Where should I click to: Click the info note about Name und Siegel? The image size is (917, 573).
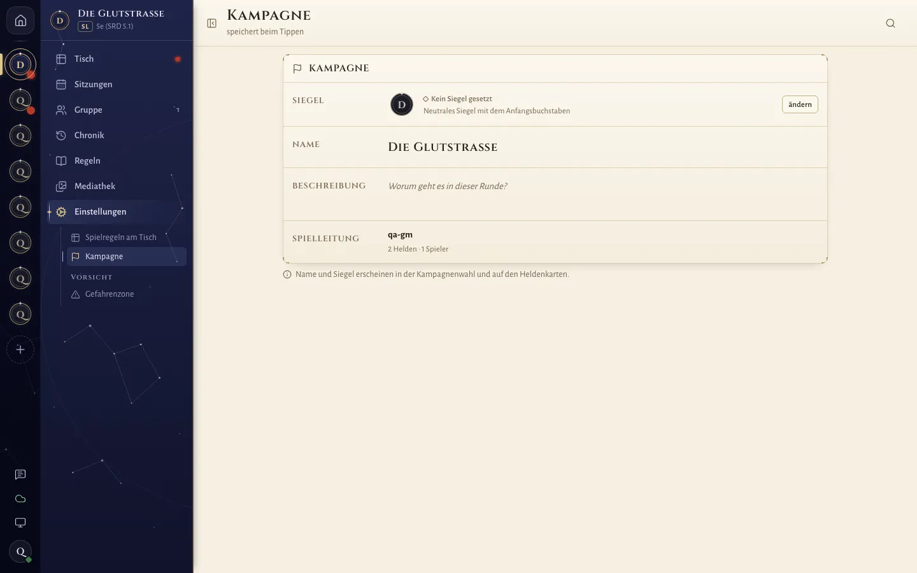coord(426,274)
